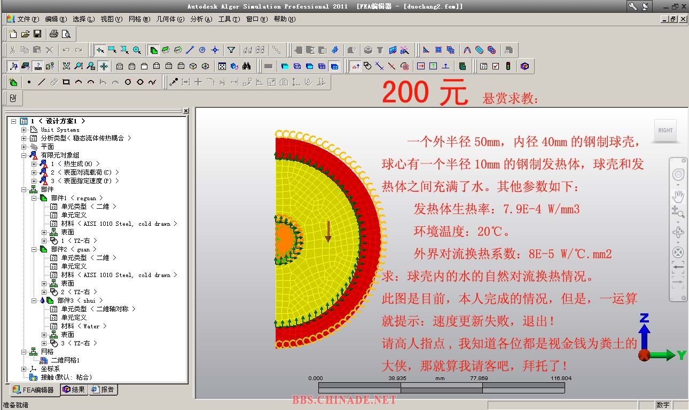Switch to the 结果 tab
This screenshot has width=689, height=410.
click(74, 390)
